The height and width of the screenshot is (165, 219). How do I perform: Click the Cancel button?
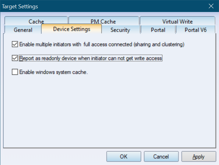coord(161,156)
